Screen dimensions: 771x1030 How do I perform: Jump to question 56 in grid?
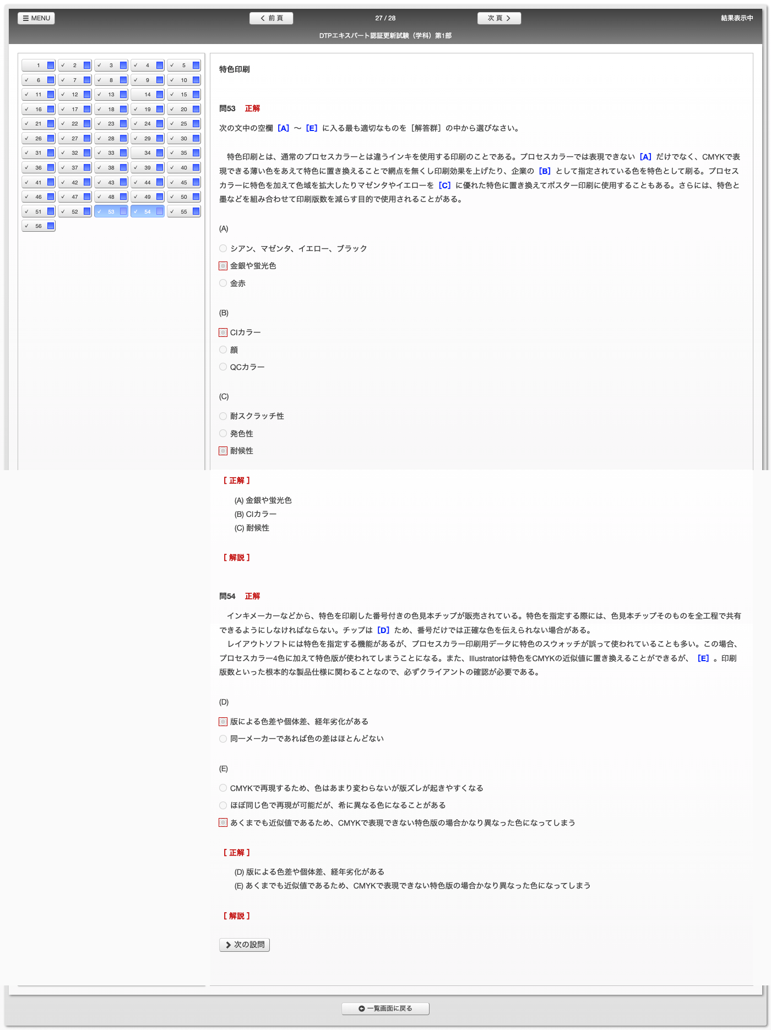tap(38, 226)
